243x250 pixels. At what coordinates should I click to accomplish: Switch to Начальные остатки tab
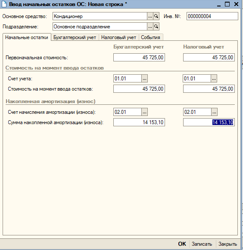point(27,37)
